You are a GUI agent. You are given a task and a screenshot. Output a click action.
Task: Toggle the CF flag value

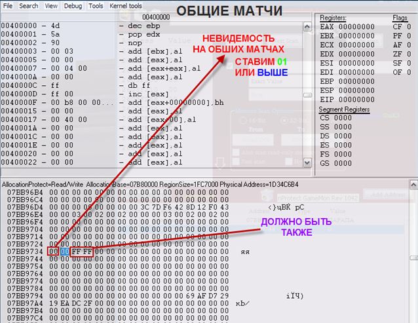click(x=409, y=27)
